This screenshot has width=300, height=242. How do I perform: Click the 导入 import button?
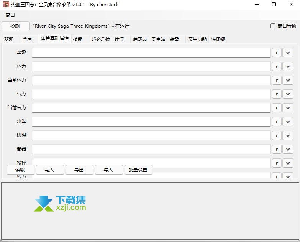click(109, 170)
